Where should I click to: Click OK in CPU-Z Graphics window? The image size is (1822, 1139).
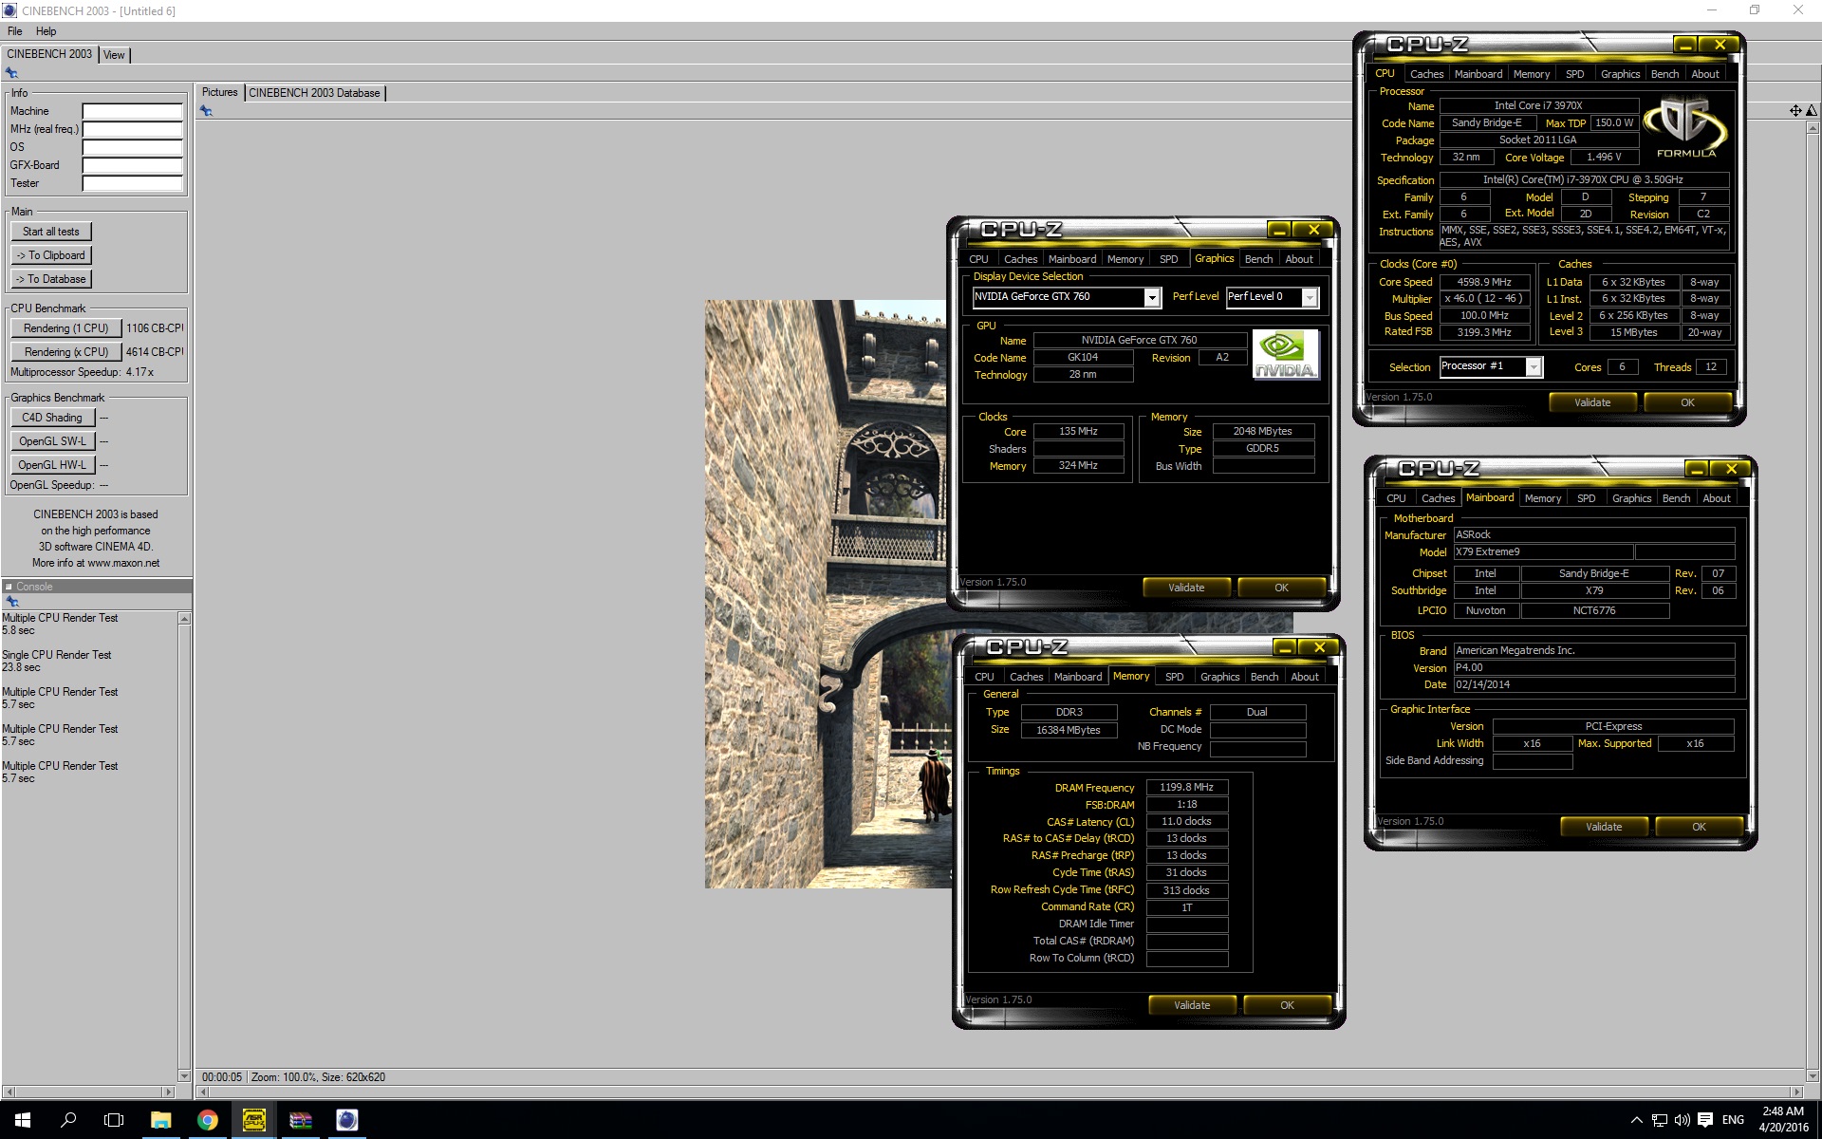point(1281,588)
